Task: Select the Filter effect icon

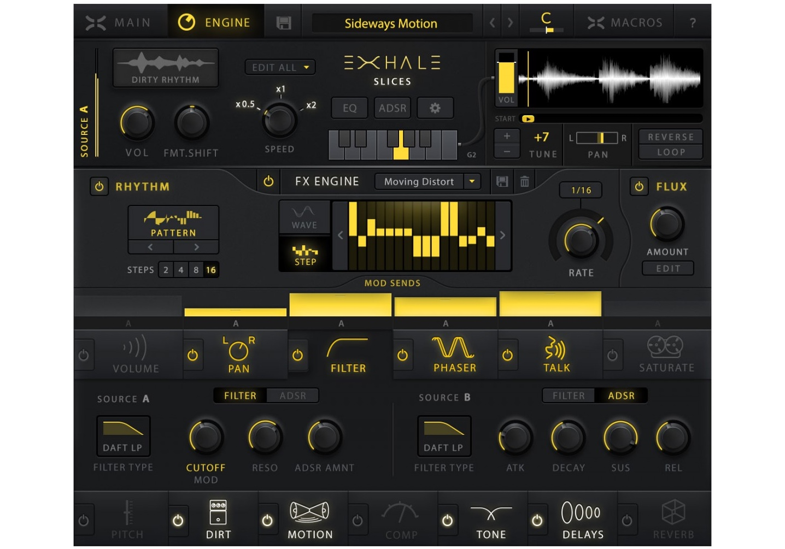Action: 347,348
